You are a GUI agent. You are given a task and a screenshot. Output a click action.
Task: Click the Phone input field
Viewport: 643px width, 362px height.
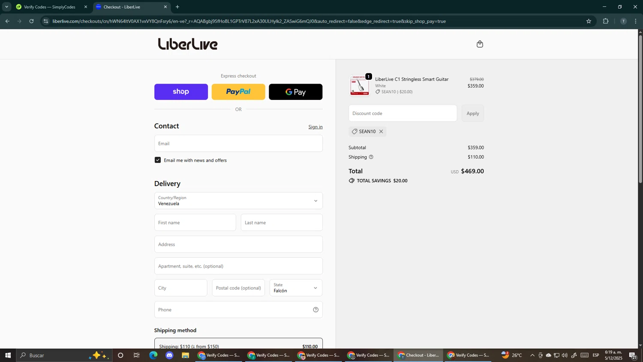pos(238,310)
